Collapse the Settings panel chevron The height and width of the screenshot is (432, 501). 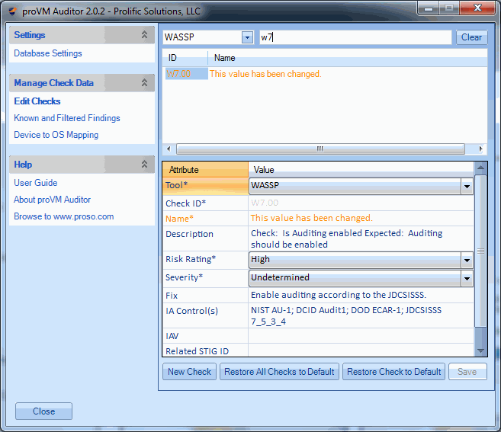coord(144,34)
